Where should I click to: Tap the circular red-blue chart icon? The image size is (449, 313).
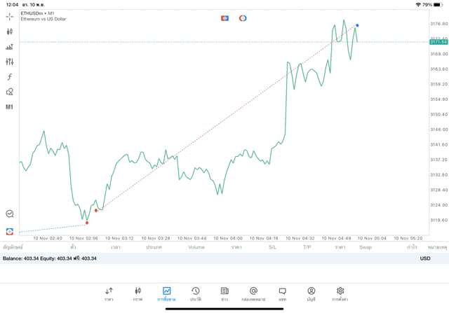pos(243,18)
